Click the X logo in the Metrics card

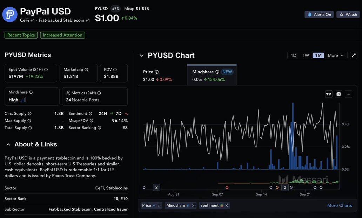click(68, 93)
